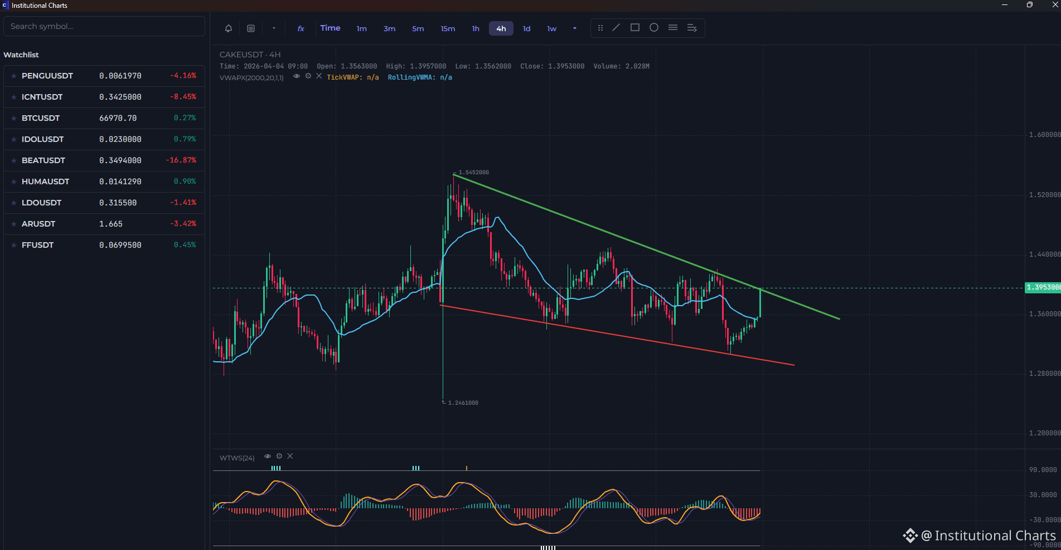This screenshot has height=550, width=1061.
Task: Select the rectangle drawing tool
Action: pos(635,27)
